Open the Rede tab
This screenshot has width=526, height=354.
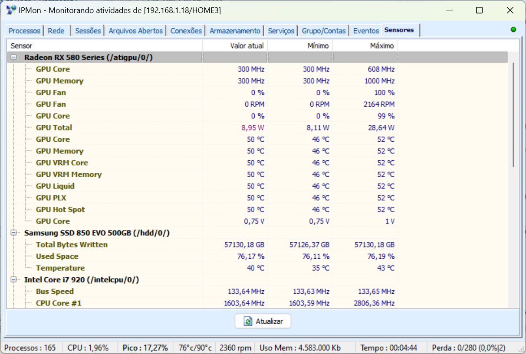[56, 31]
